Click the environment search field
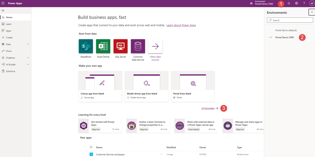This screenshot has height=157, width=315. [290, 20]
